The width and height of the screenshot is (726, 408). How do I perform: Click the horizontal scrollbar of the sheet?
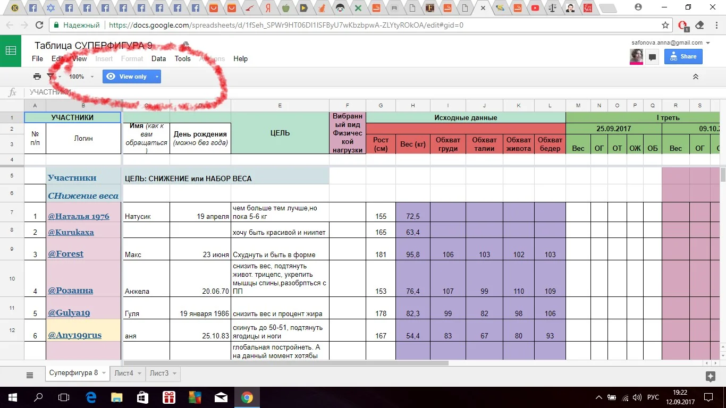point(285,363)
